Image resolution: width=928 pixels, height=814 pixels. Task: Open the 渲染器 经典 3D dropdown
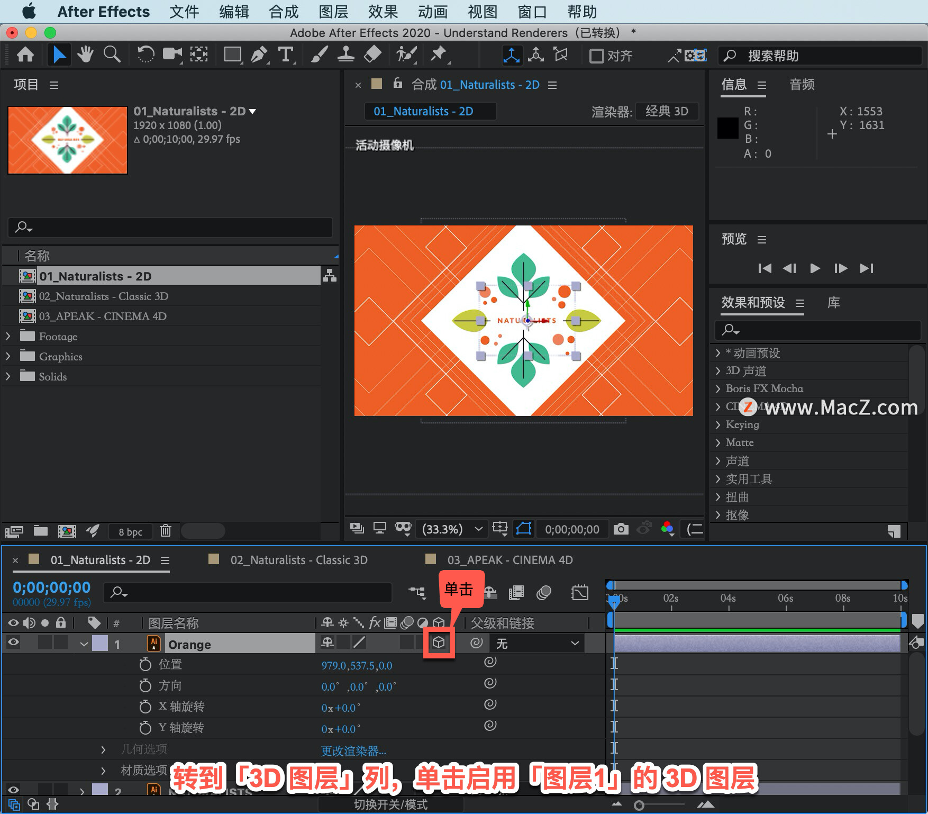click(x=667, y=111)
